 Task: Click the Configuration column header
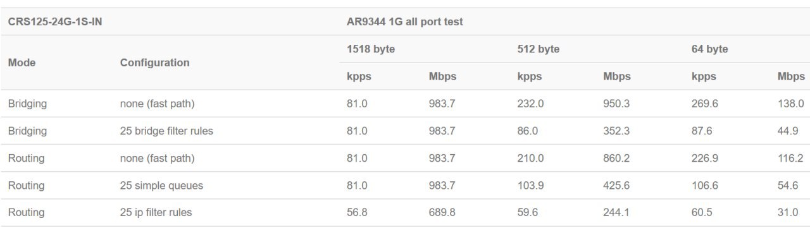[154, 63]
